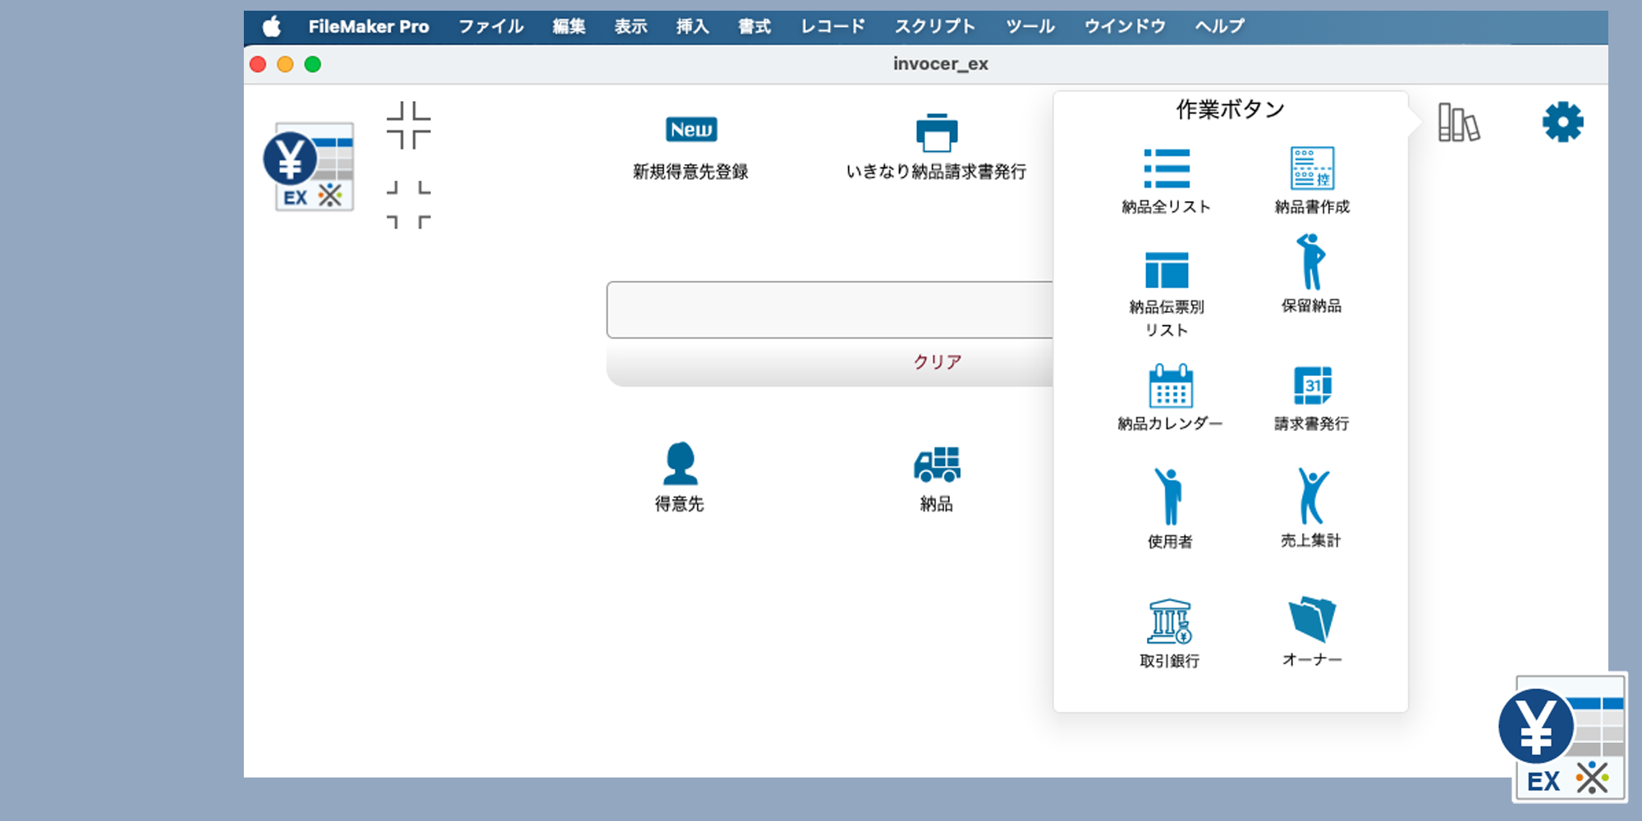Open the blue gear settings icon
1642x821 pixels.
1562,122
